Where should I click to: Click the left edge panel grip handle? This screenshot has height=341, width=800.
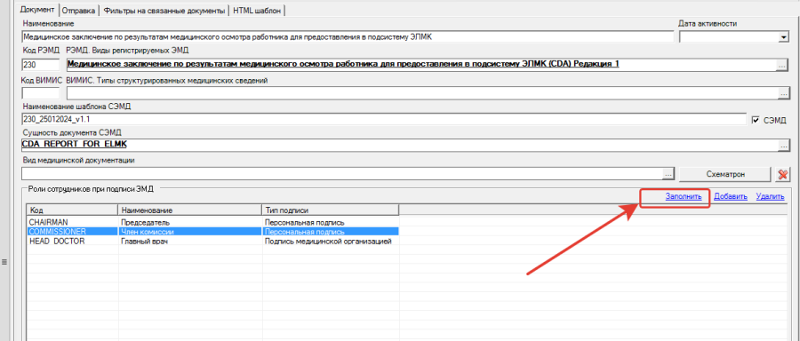[4, 262]
